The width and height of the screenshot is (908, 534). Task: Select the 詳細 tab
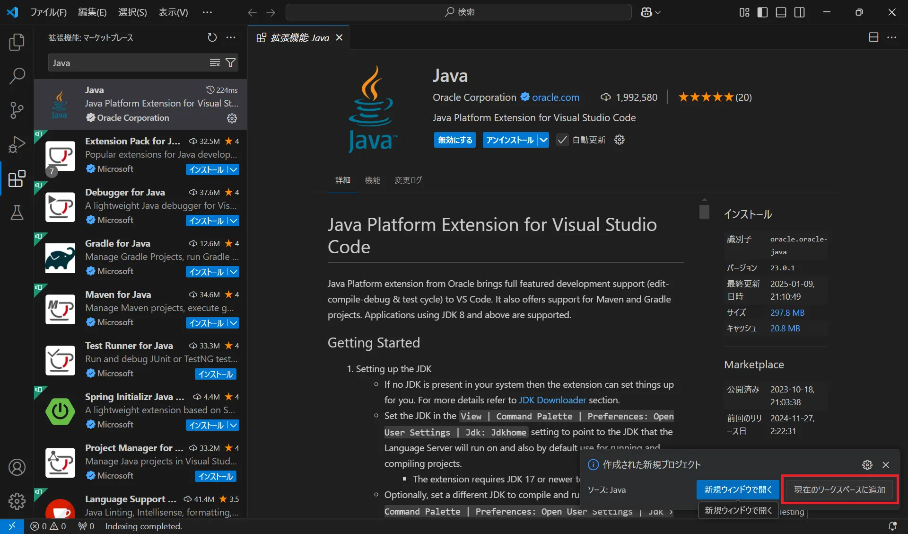point(343,180)
